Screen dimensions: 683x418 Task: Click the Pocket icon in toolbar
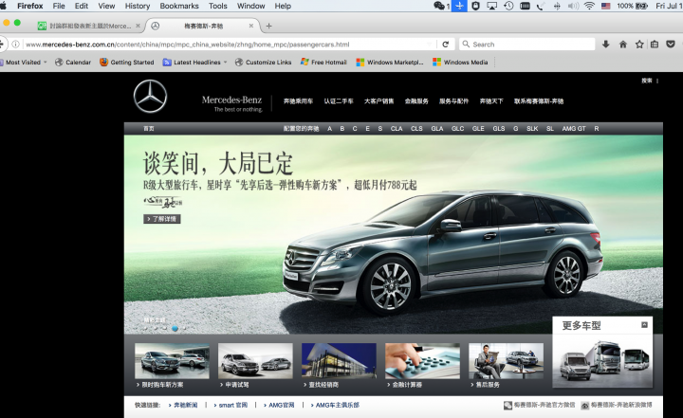(x=671, y=45)
